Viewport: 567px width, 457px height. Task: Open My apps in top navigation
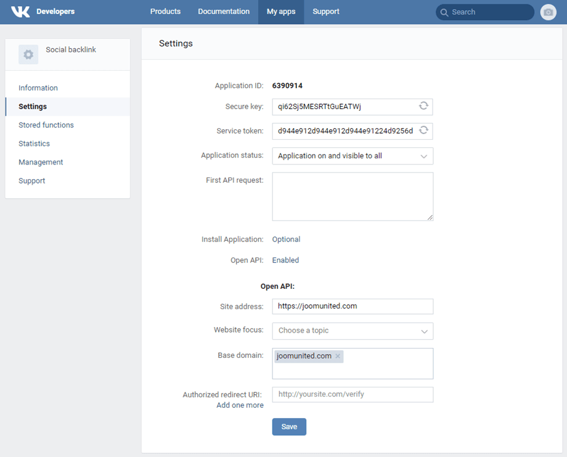pyautogui.click(x=281, y=12)
